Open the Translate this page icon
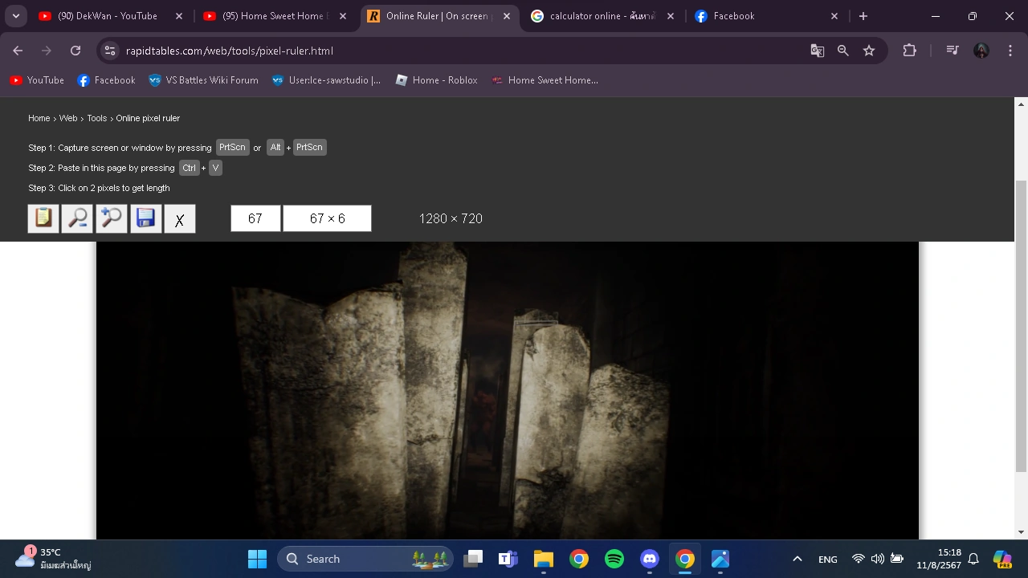 click(818, 51)
